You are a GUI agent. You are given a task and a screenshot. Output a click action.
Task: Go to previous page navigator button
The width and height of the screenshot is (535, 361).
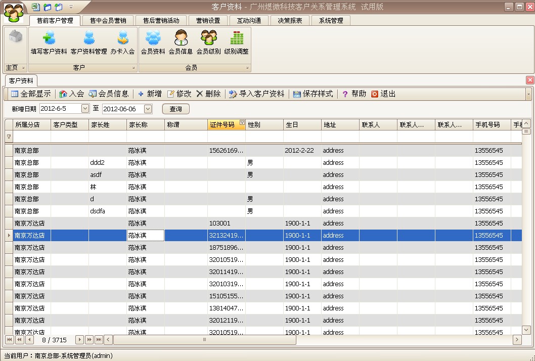19,339
